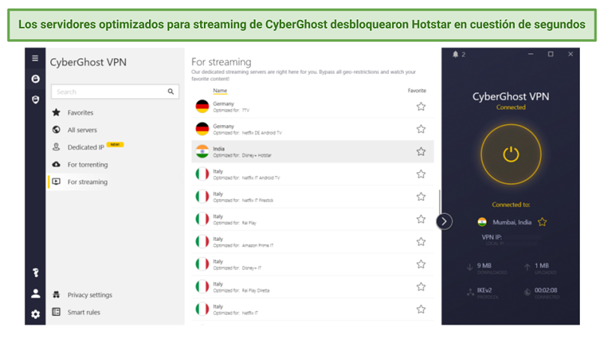The height and width of the screenshot is (339, 604).
Task: Open the account profile icon in the sidebar
Action: click(x=35, y=293)
